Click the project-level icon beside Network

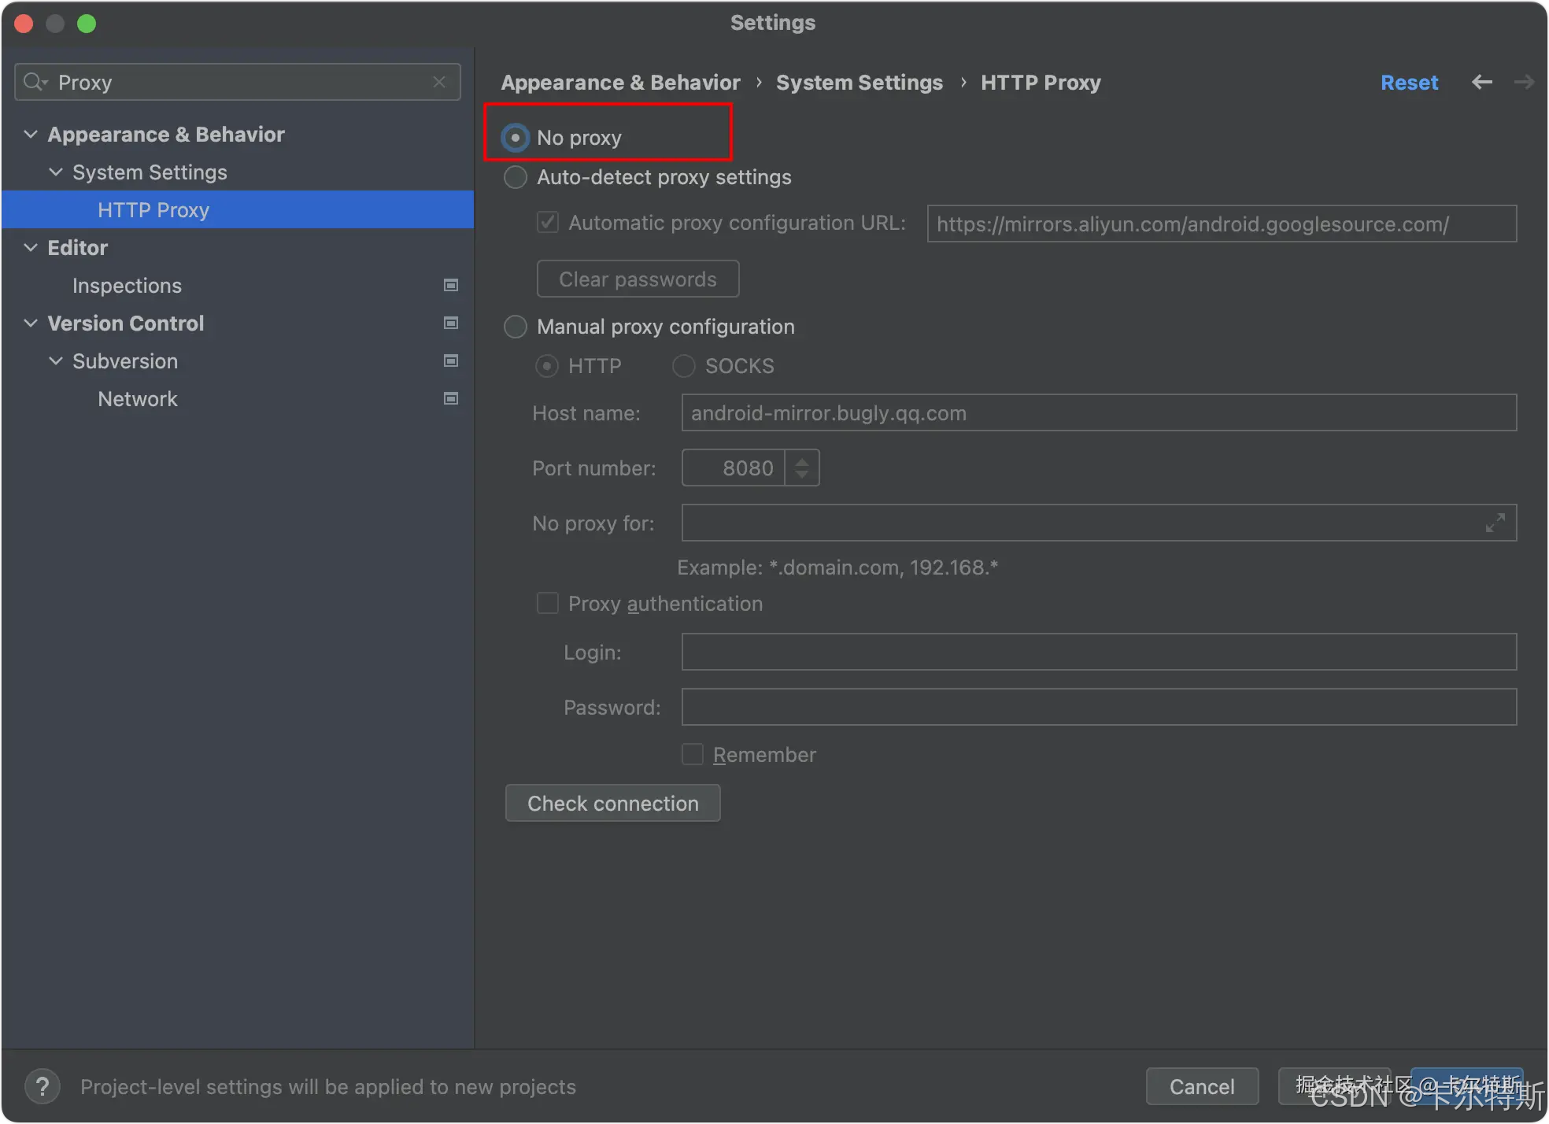(x=451, y=398)
